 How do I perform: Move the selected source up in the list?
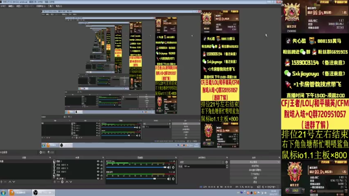pos(67,182)
